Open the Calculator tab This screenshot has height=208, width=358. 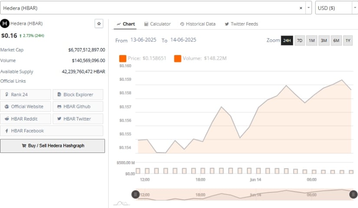(158, 24)
